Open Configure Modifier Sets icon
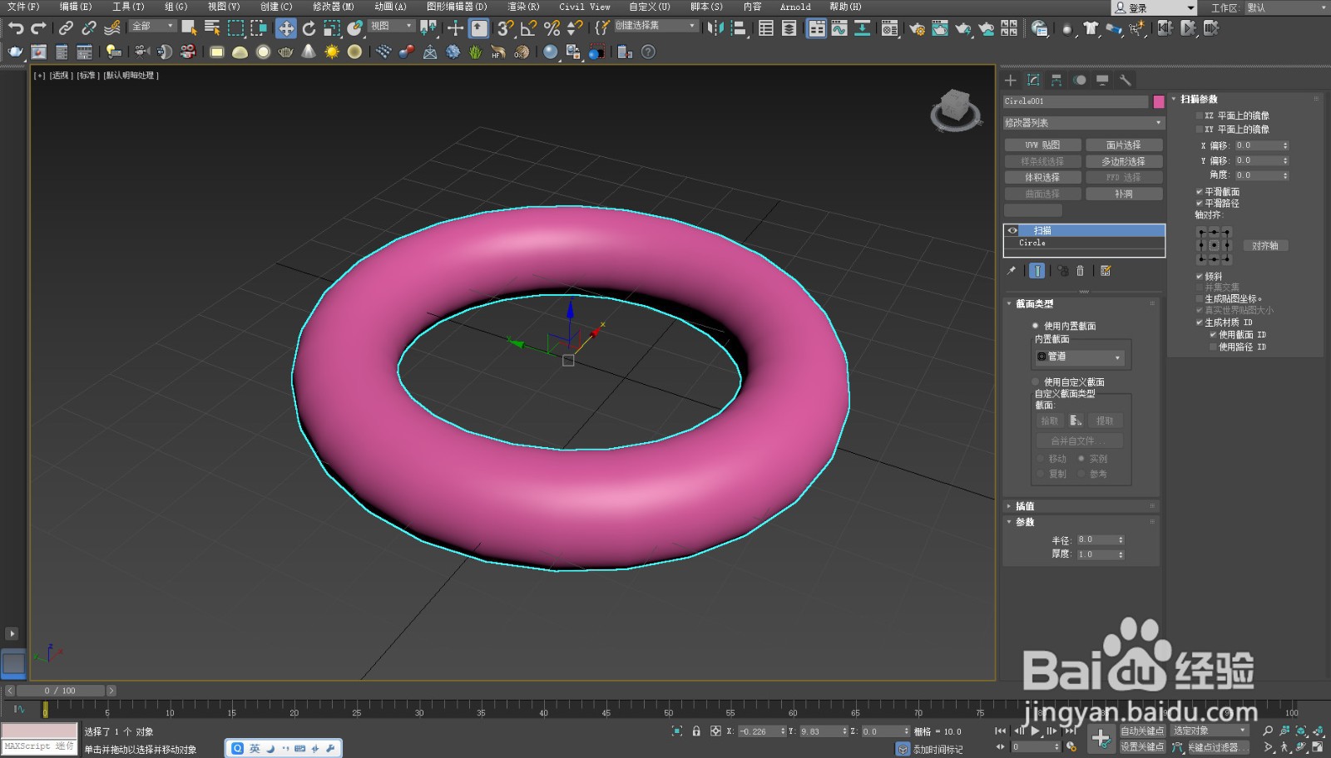 tap(1106, 270)
